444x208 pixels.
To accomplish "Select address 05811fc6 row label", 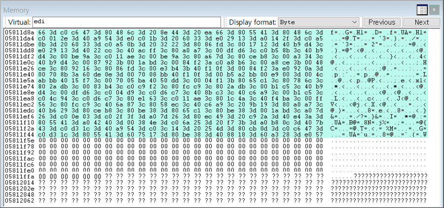I will 20,164.
